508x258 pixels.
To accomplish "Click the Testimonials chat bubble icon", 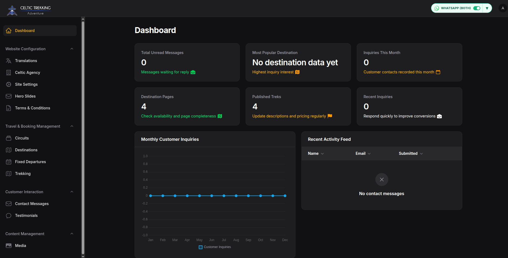I will [x=9, y=216].
